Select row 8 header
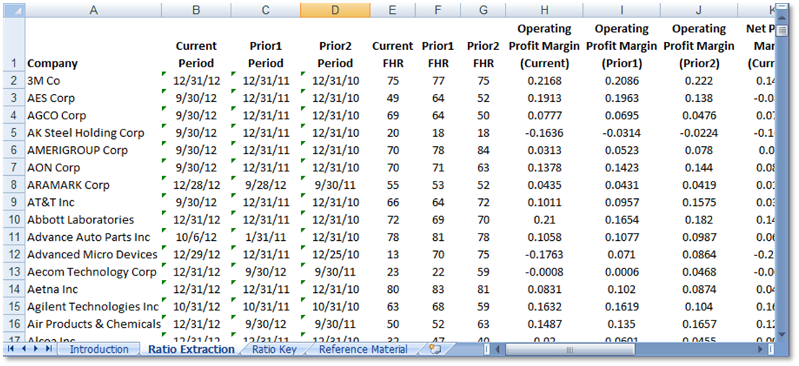 point(14,184)
